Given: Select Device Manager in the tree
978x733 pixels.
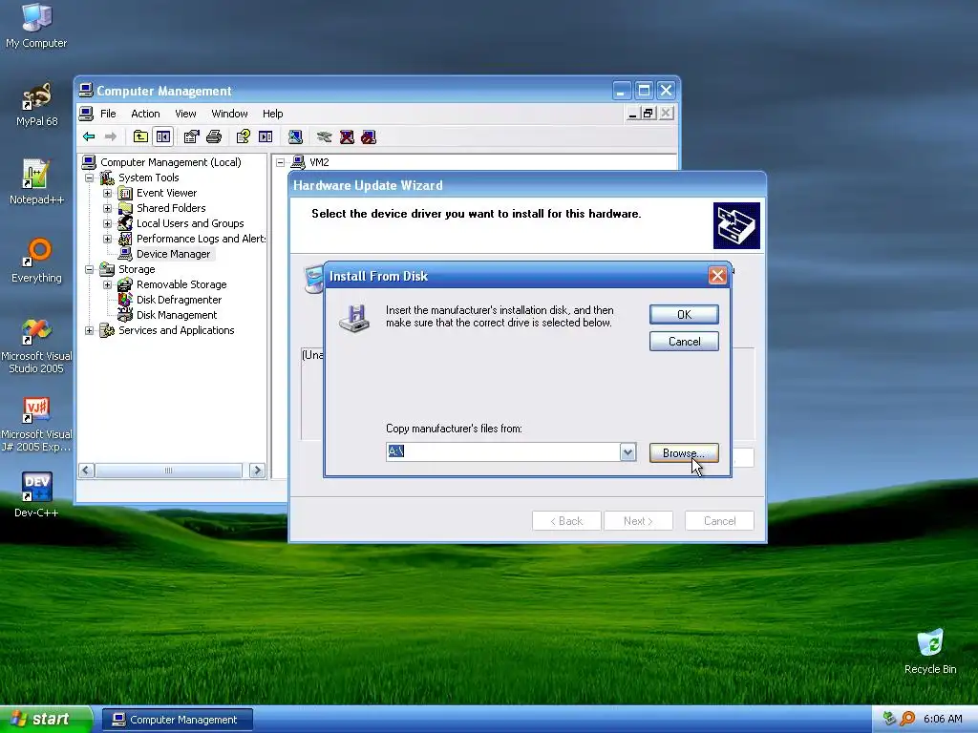Looking at the screenshot, I should coord(173,254).
